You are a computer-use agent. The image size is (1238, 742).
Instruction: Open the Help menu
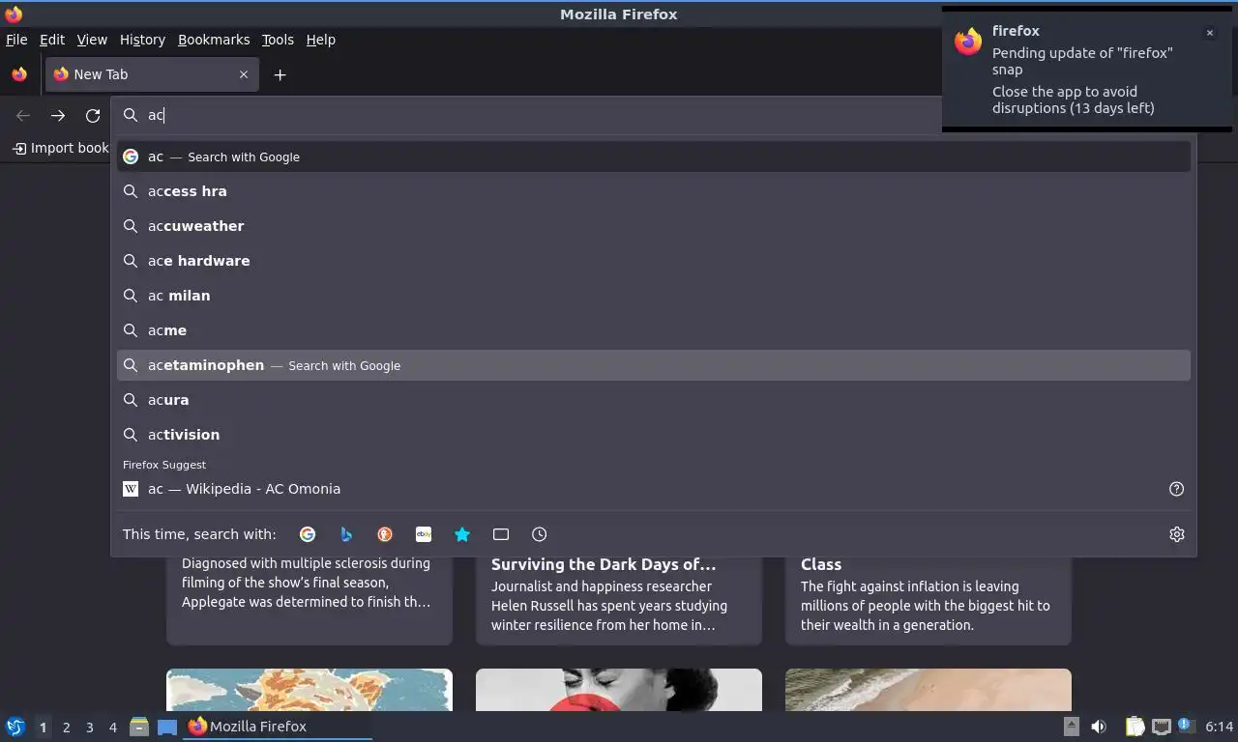coord(321,40)
